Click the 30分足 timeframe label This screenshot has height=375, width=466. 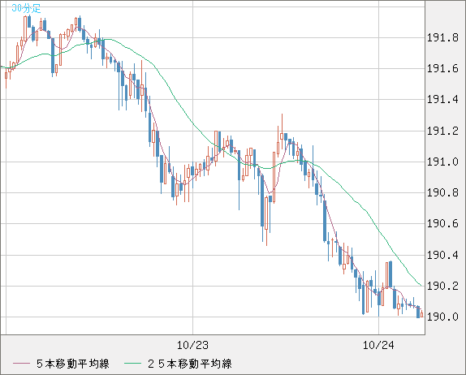pos(26,8)
